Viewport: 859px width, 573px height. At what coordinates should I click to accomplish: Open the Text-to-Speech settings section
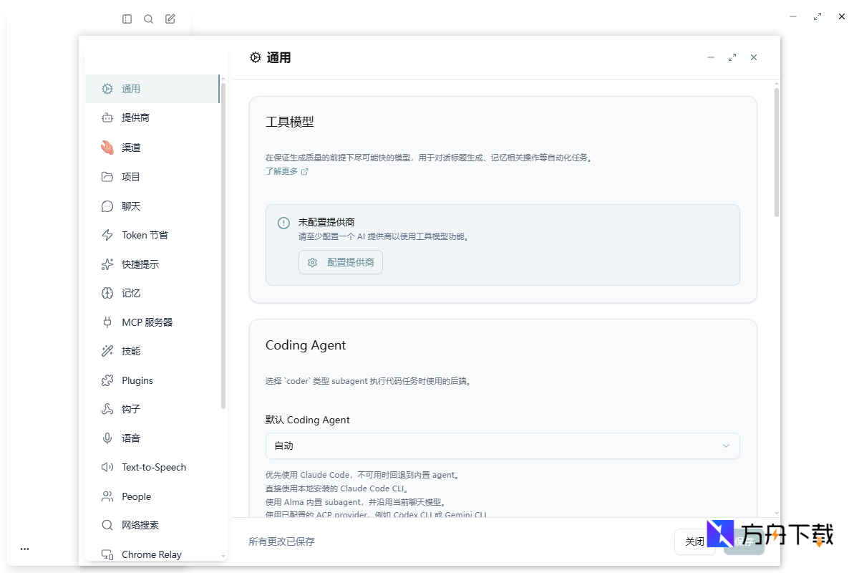coord(155,467)
